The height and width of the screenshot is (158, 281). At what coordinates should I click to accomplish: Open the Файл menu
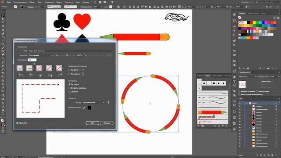coord(9,2)
